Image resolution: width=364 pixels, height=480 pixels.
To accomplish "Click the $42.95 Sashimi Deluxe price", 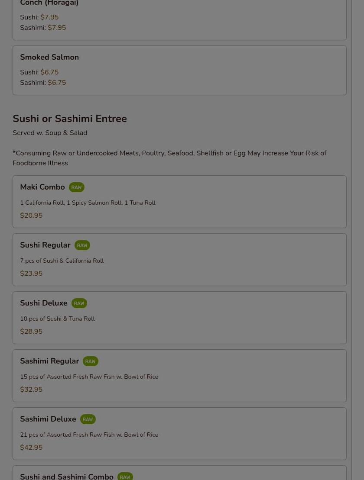I will tap(31, 448).
